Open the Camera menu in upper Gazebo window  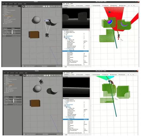coord(11,4)
